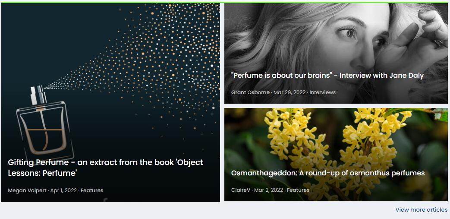This screenshot has height=219, width=450.
Task: Select Features tag under Megan Volpert article
Action: pyautogui.click(x=92, y=190)
